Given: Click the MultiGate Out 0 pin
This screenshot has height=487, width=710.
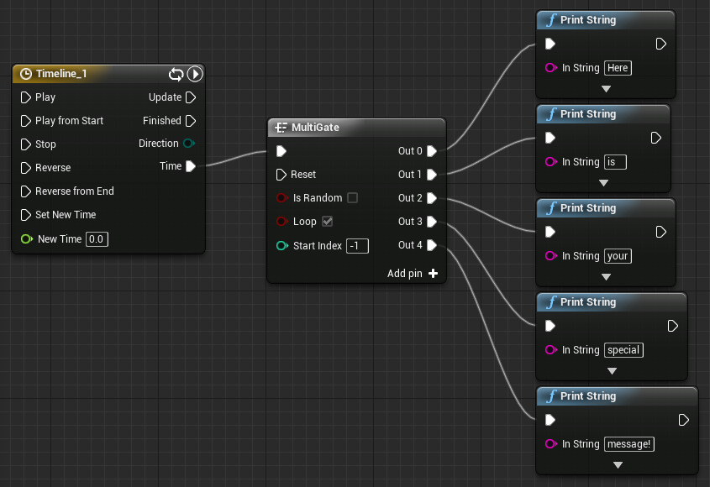Looking at the screenshot, I should click(x=431, y=151).
